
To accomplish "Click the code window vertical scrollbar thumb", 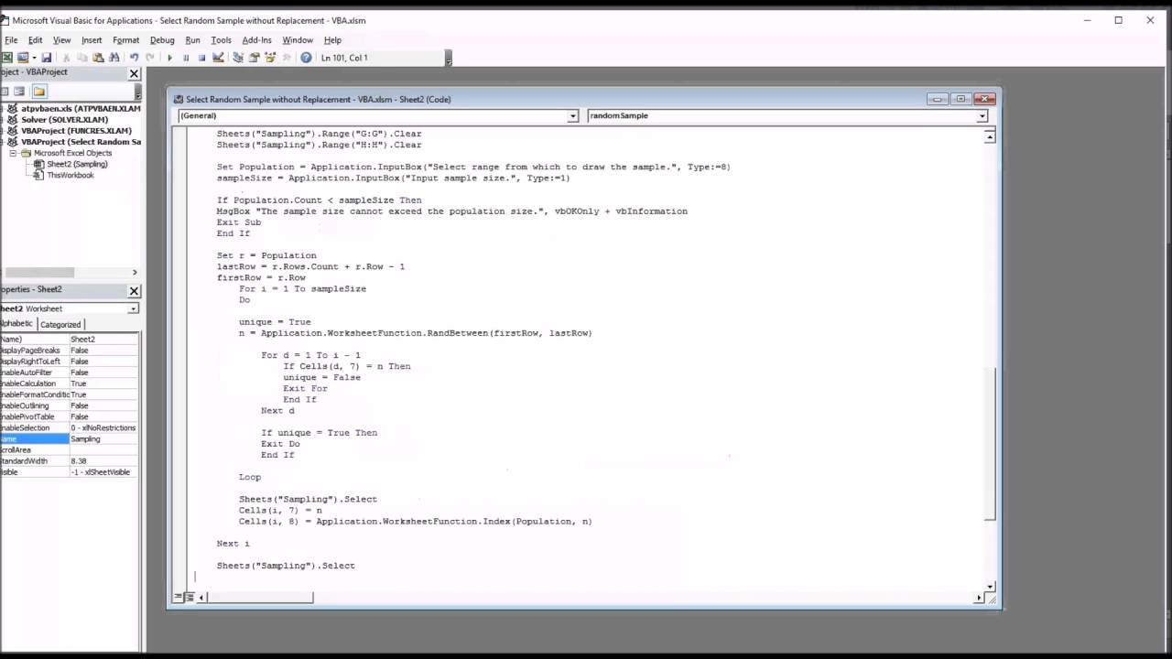I will coord(990,443).
